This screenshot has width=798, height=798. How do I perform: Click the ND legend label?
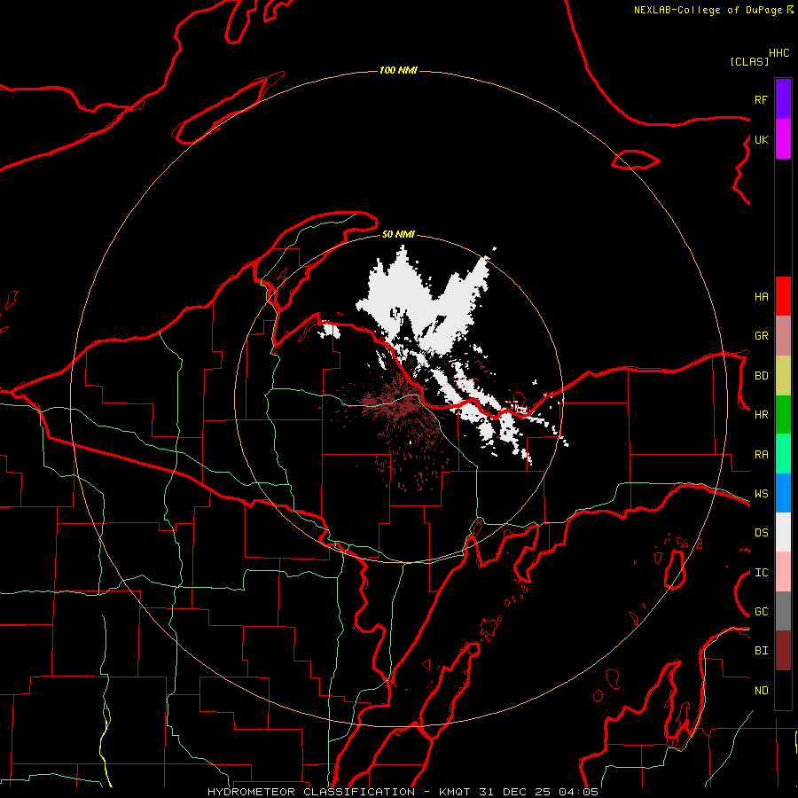tap(761, 691)
